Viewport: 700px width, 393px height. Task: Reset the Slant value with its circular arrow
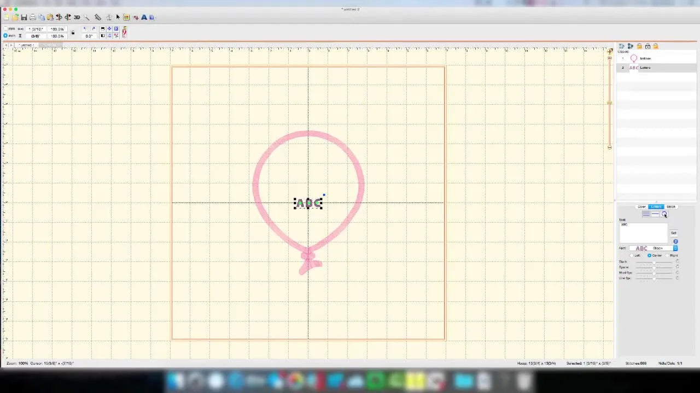coord(677,261)
